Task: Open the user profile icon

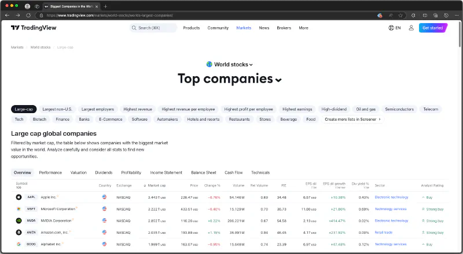Action: [x=411, y=28]
